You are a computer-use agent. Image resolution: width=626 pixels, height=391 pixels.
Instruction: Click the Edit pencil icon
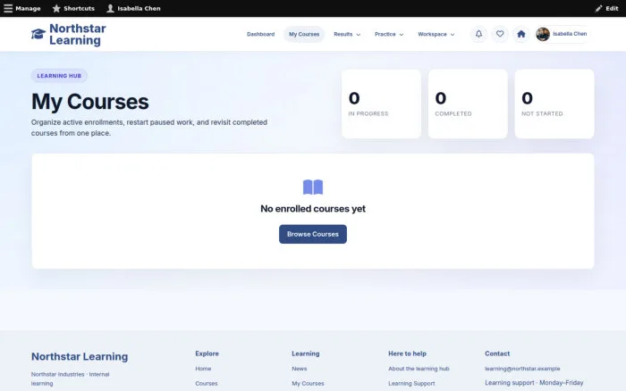tap(598, 8)
